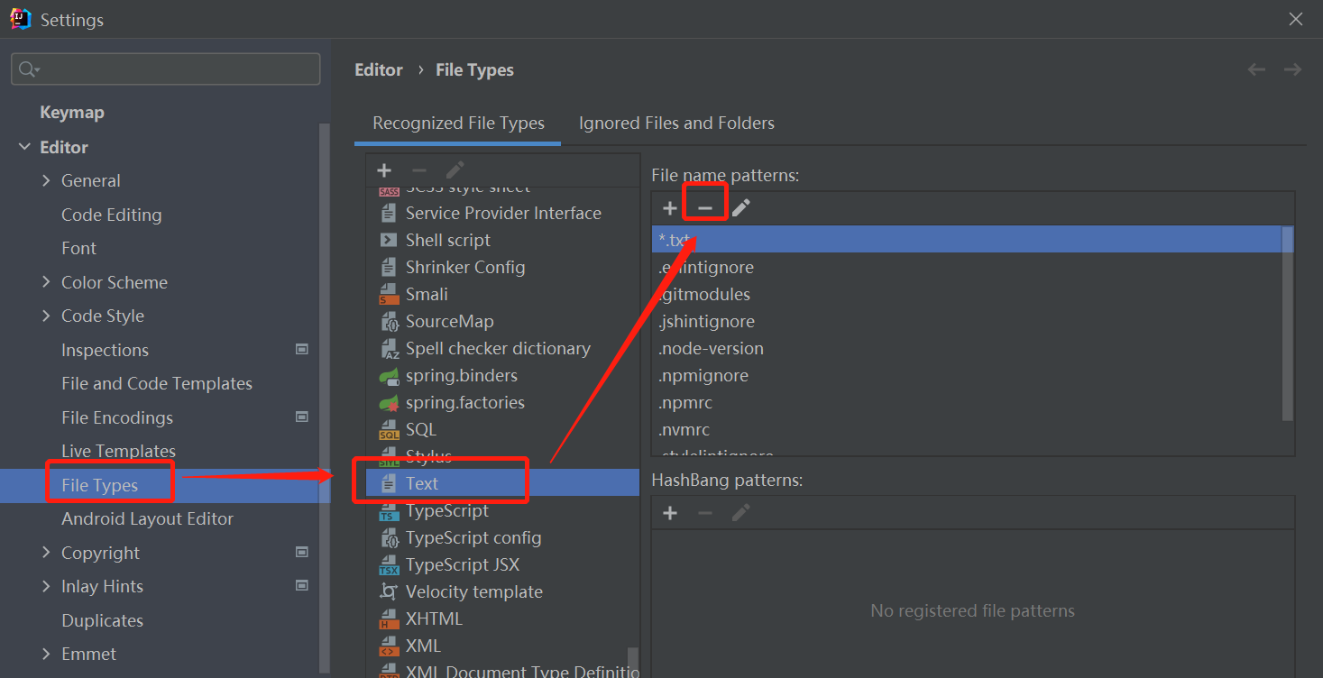Viewport: 1323px width, 678px height.
Task: Expand the General settings node
Action: (46, 181)
